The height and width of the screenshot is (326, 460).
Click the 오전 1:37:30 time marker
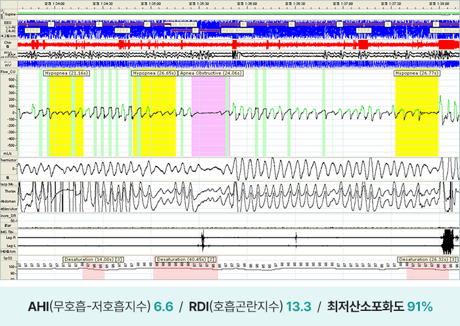tap(392, 4)
